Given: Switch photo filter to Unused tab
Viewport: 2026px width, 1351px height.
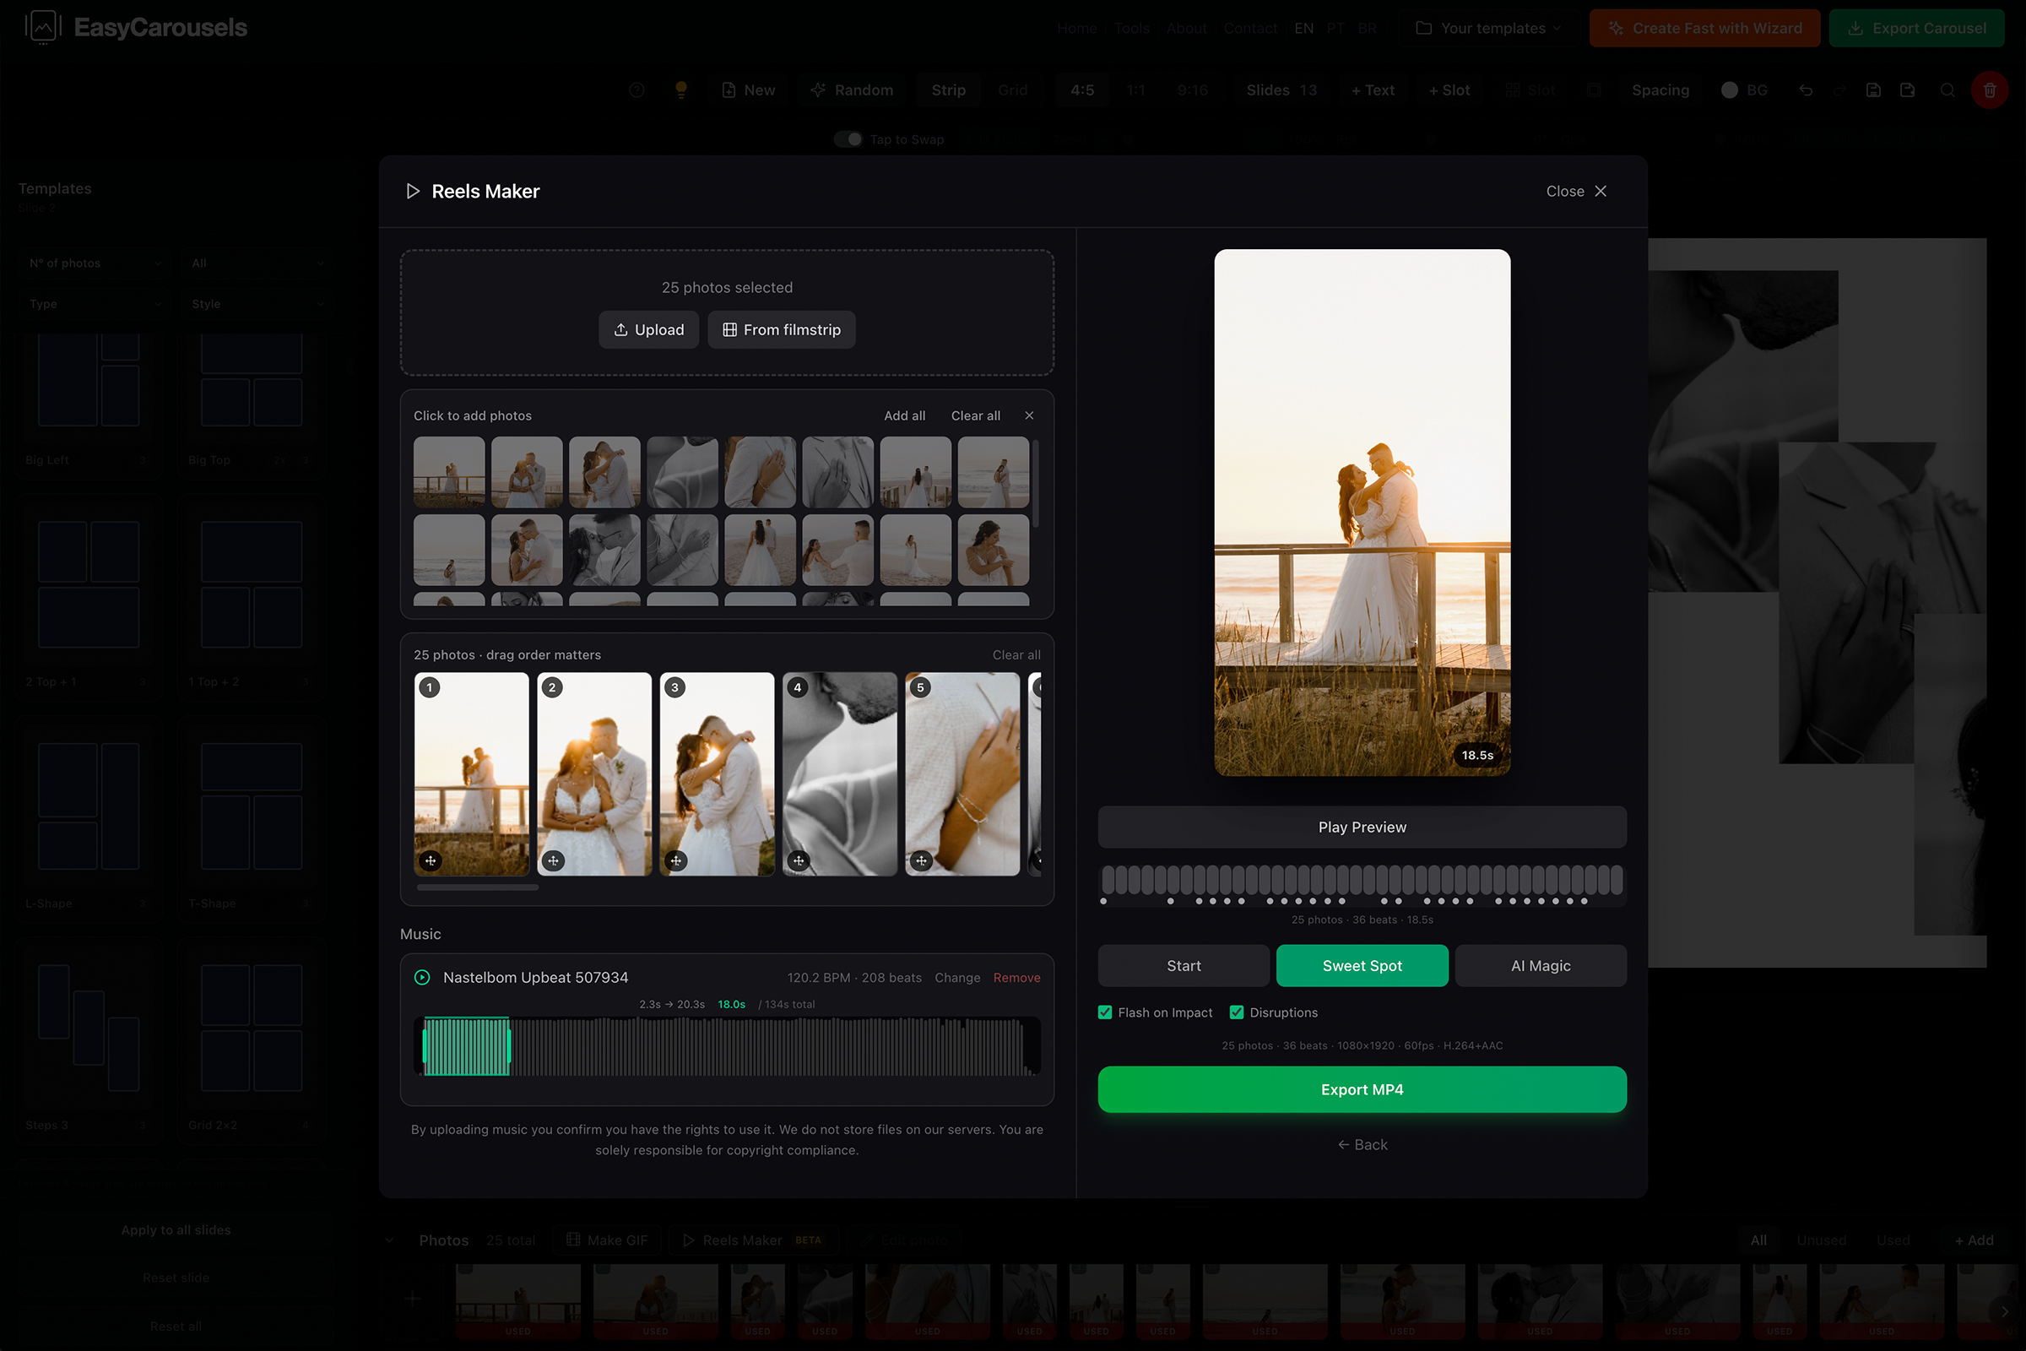Looking at the screenshot, I should (1821, 1240).
